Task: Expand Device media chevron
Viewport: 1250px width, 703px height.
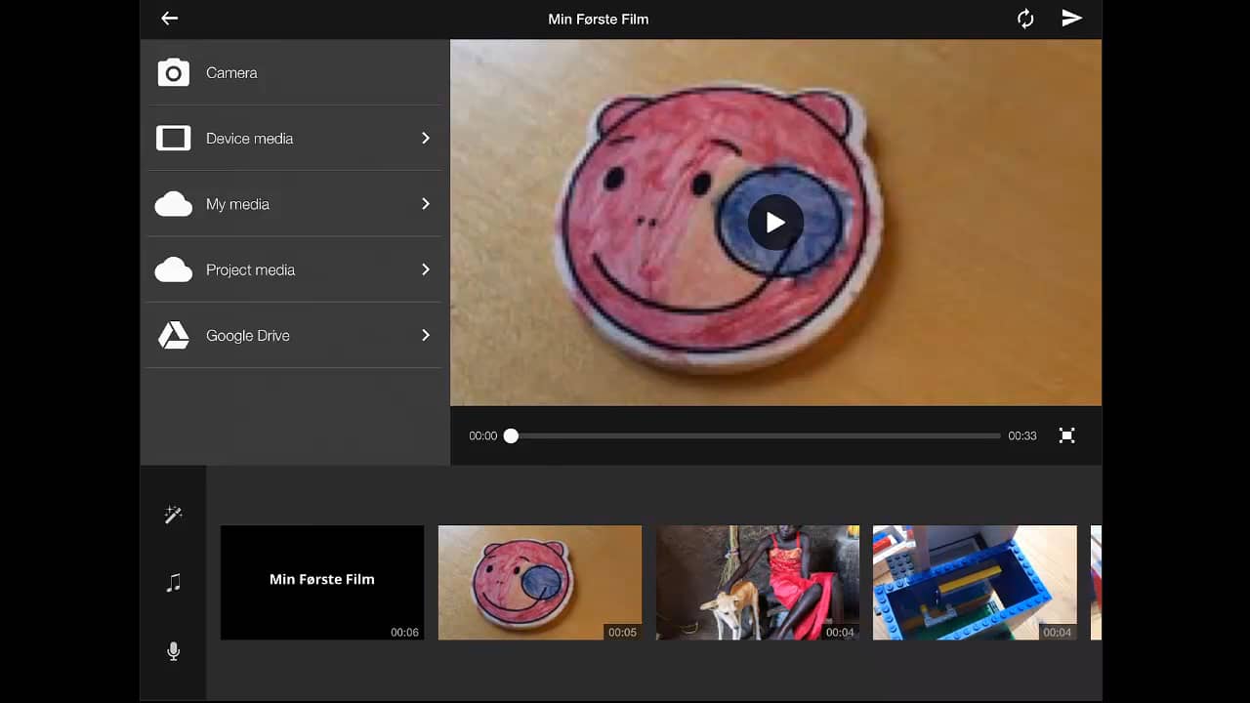Action: 426,138
